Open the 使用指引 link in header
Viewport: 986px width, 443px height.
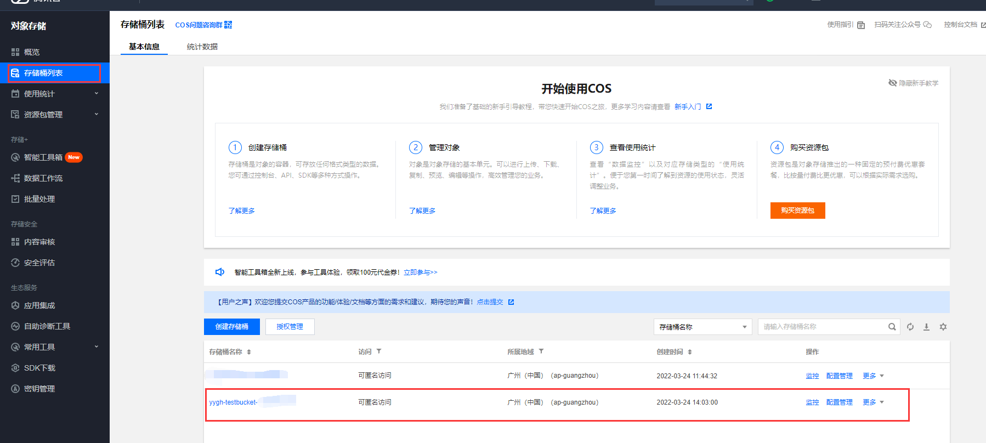[x=846, y=25]
